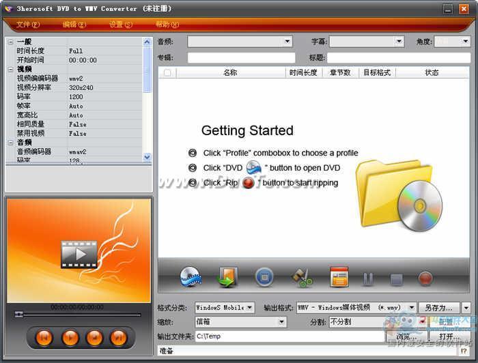
Task: Select the 宽高比 Auto value
Action: pos(76,115)
